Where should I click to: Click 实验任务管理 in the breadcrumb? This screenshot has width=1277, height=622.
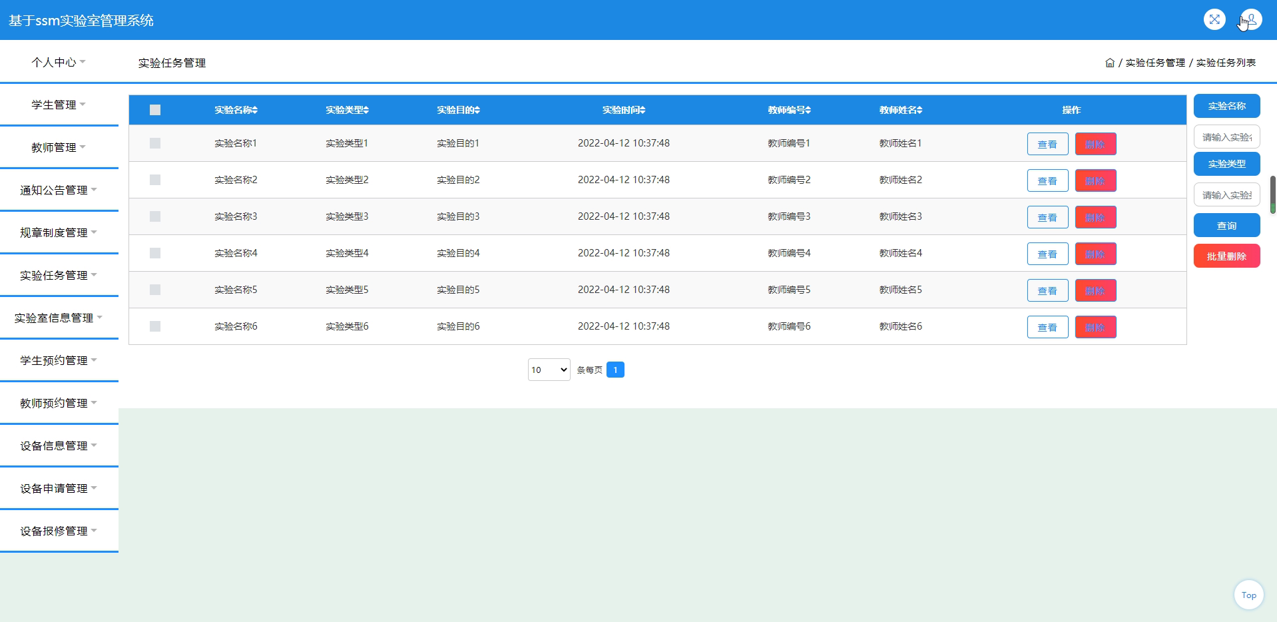(1155, 63)
